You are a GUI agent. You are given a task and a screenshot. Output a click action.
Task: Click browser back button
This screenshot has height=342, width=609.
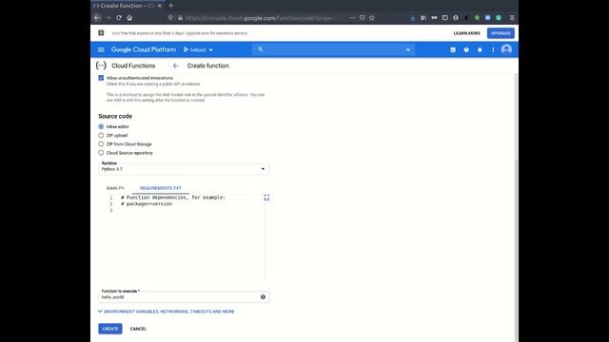point(97,18)
